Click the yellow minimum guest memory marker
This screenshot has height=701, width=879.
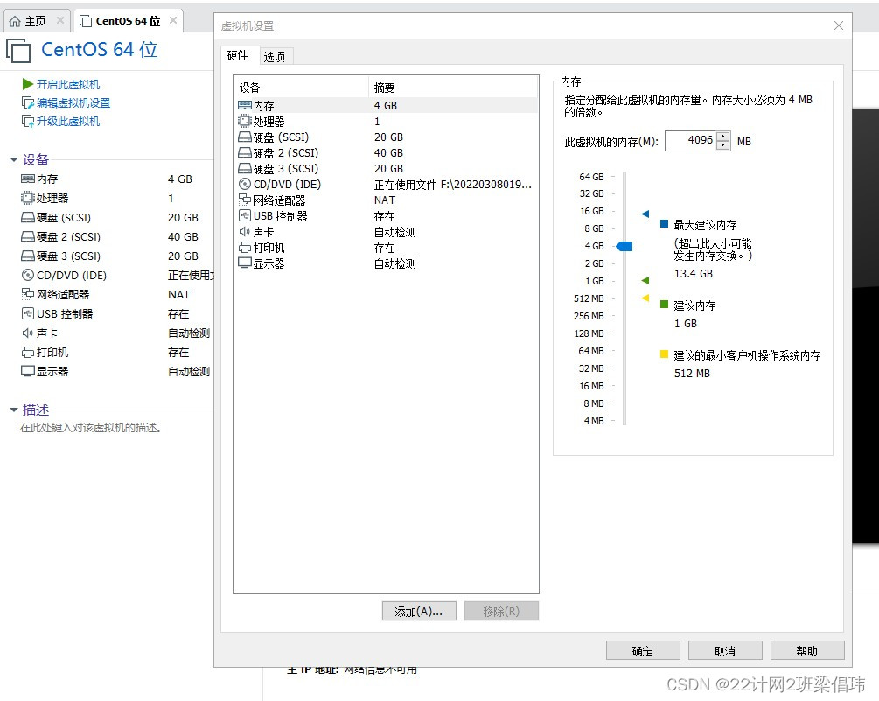click(x=645, y=298)
